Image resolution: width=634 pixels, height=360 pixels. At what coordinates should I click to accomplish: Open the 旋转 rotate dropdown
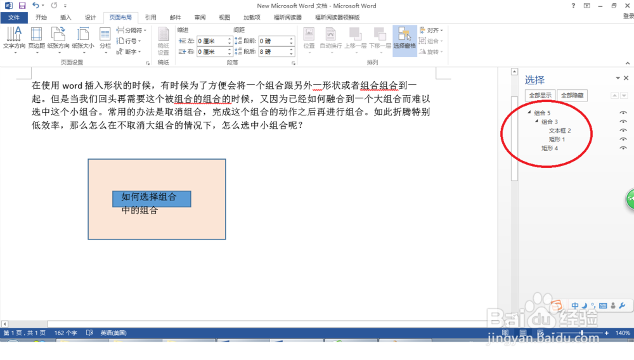tap(431, 52)
